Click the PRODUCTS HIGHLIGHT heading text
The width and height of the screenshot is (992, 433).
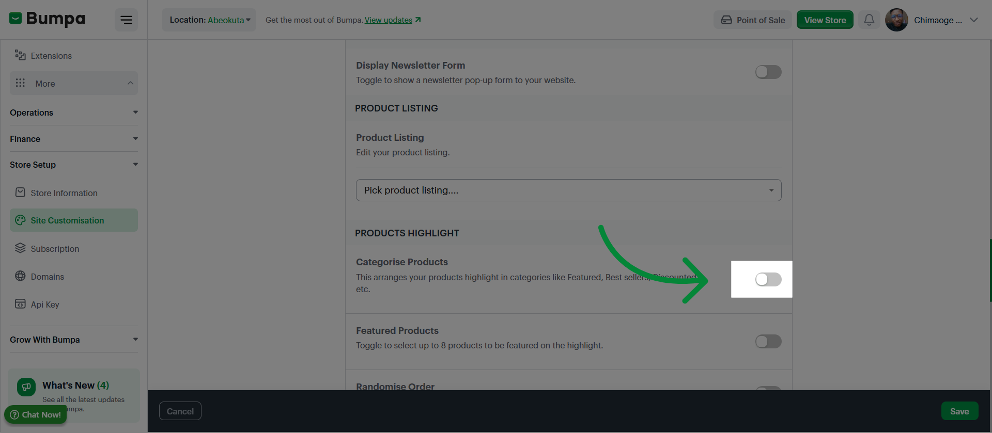coord(407,233)
